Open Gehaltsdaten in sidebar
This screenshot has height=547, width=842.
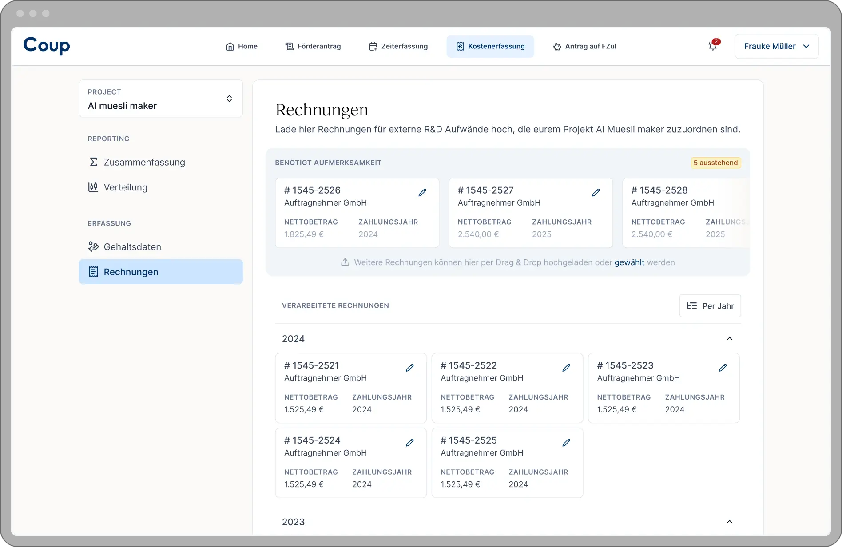161,247
